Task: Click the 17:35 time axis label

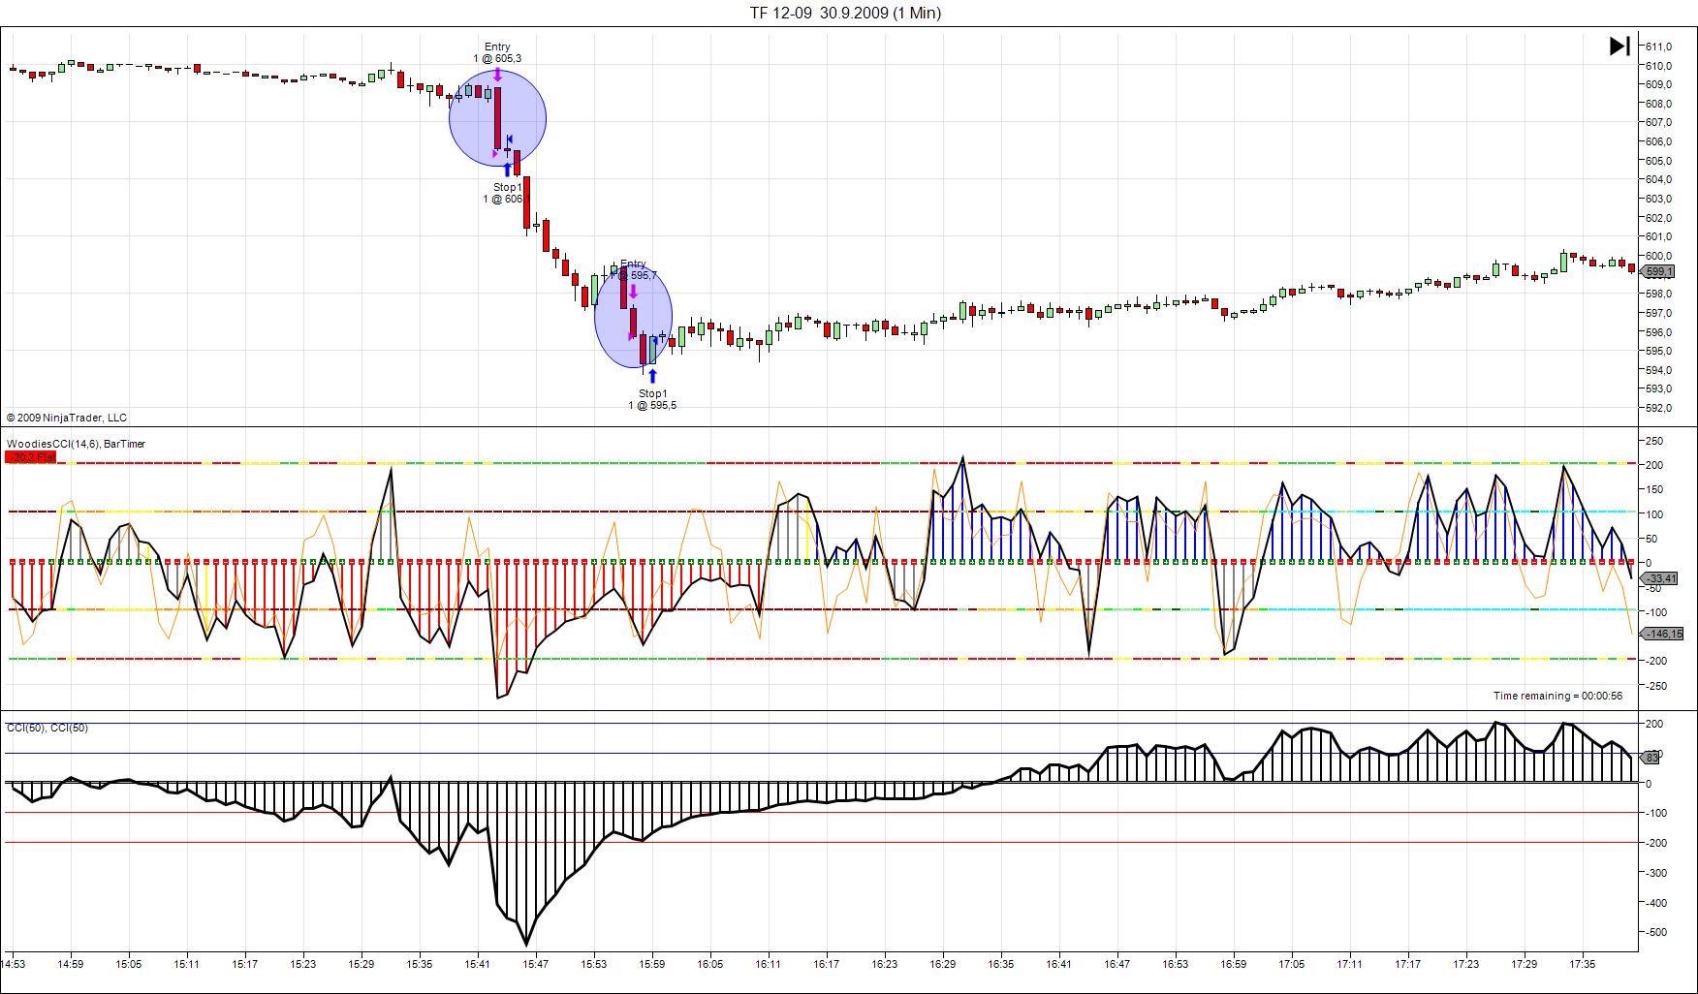Action: coord(1582,964)
